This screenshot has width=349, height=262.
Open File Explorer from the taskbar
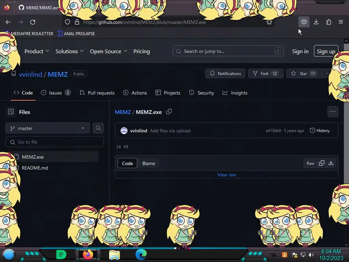pyautogui.click(x=115, y=255)
